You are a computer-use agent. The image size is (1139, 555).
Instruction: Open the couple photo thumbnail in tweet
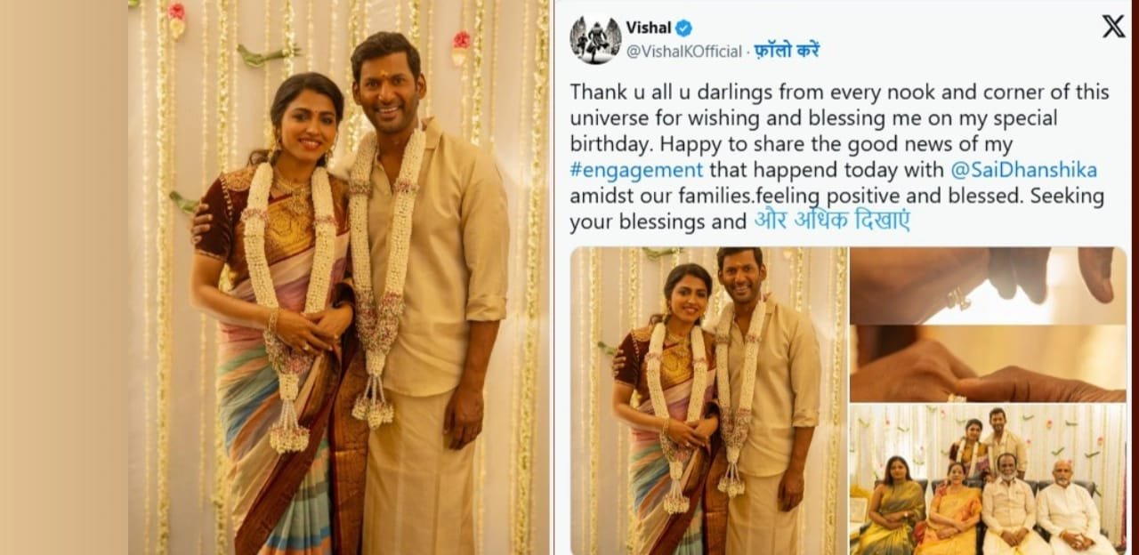click(708, 401)
